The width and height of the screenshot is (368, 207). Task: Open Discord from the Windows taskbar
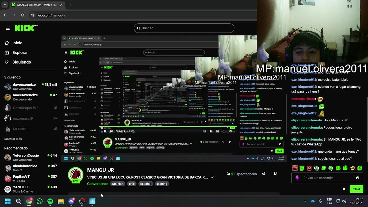pyautogui.click(x=71, y=201)
